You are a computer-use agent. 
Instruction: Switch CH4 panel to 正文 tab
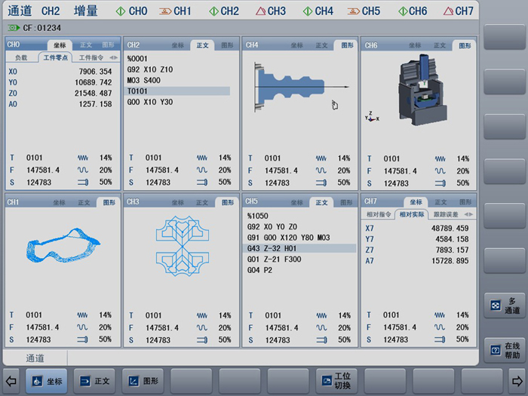point(321,45)
